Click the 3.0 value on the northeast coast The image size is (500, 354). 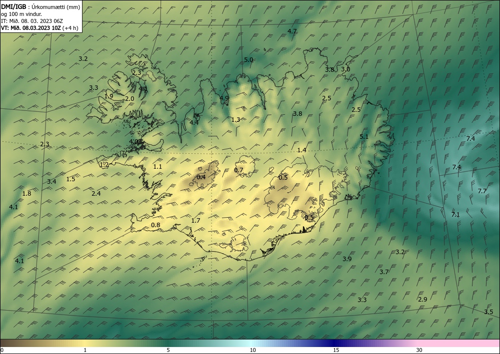tap(345, 69)
